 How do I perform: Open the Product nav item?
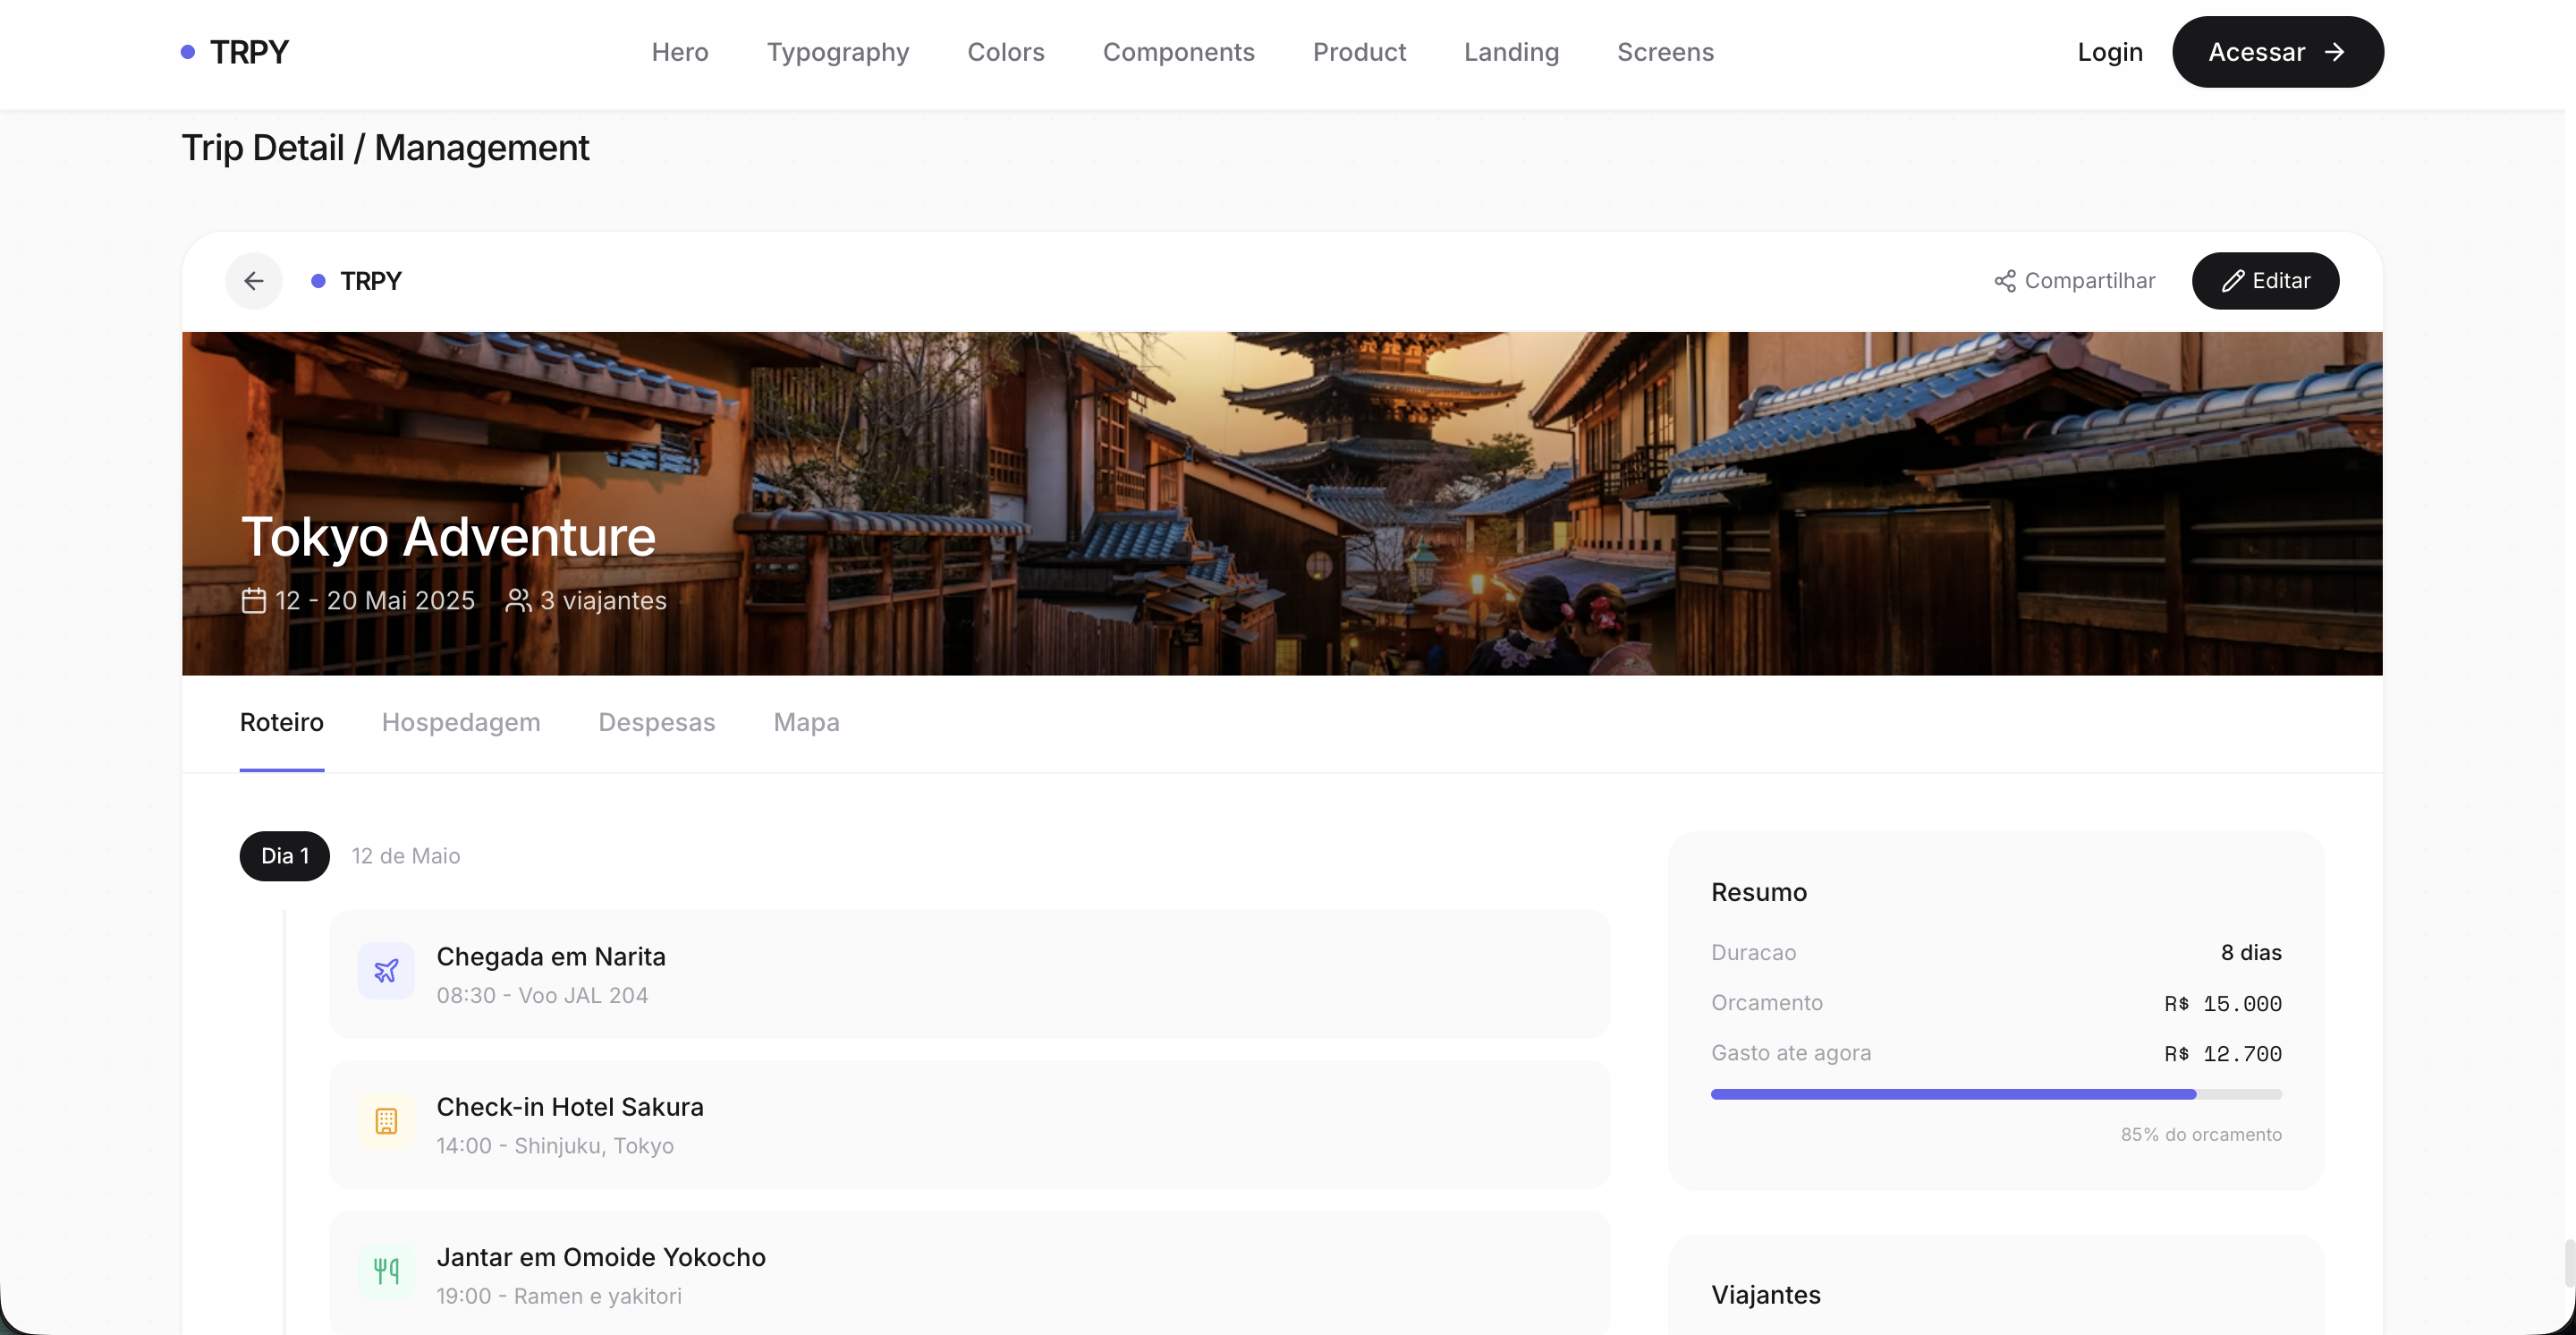(x=1360, y=52)
